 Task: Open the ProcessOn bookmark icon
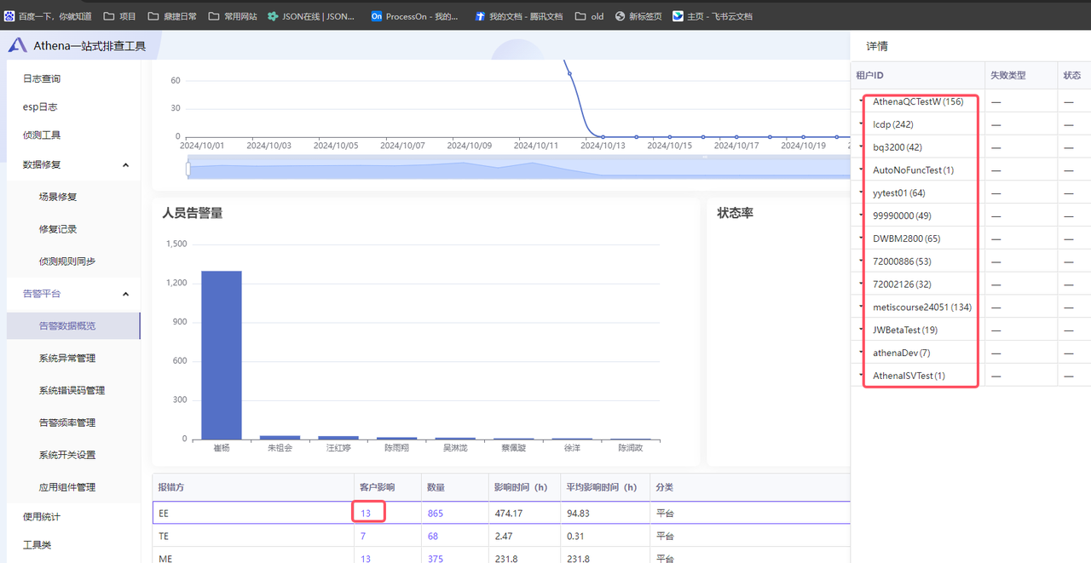(376, 16)
